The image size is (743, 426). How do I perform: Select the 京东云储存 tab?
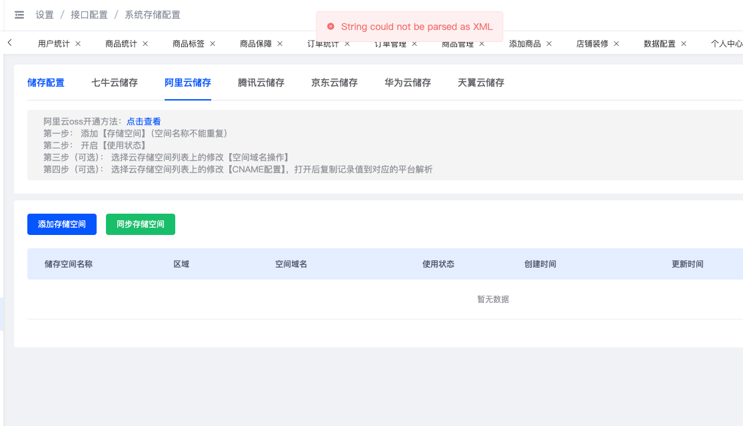coord(335,83)
